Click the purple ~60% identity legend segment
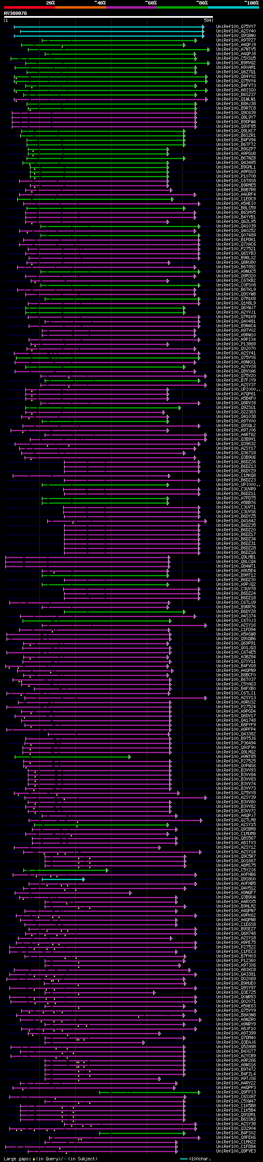This screenshot has width=263, height=1162. [132, 7]
